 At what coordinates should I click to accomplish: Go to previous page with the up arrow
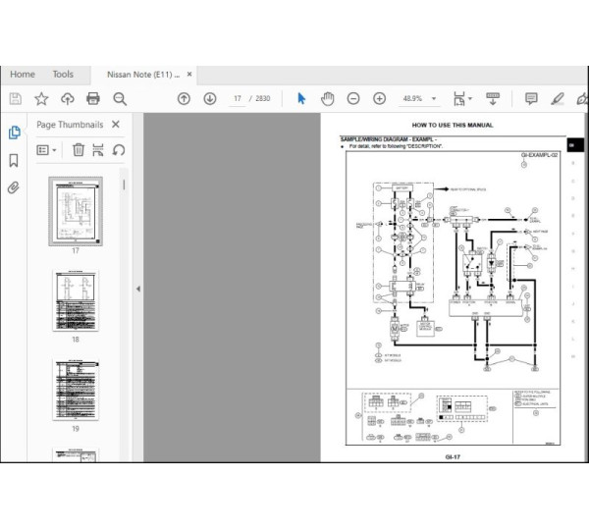click(x=184, y=98)
